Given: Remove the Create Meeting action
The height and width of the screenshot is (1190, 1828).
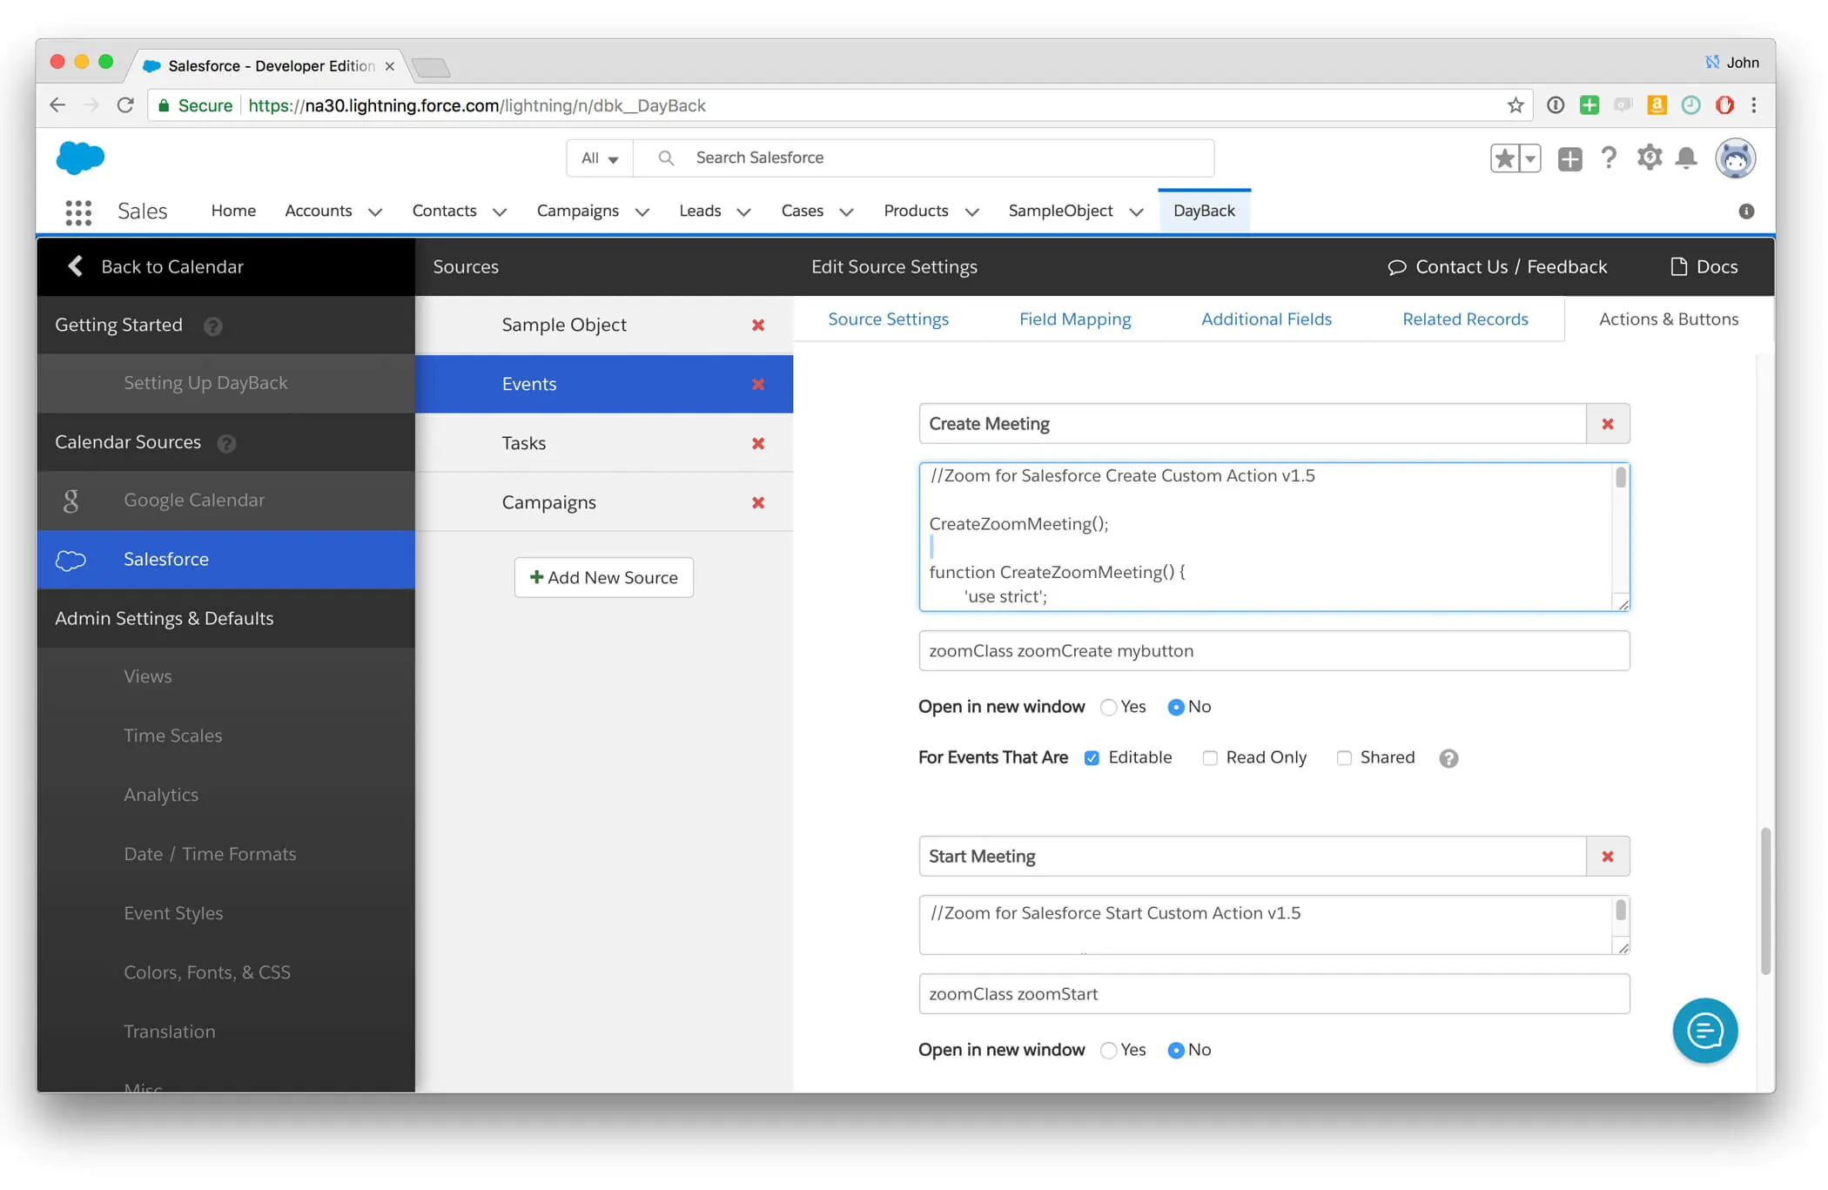Looking at the screenshot, I should click(x=1608, y=424).
